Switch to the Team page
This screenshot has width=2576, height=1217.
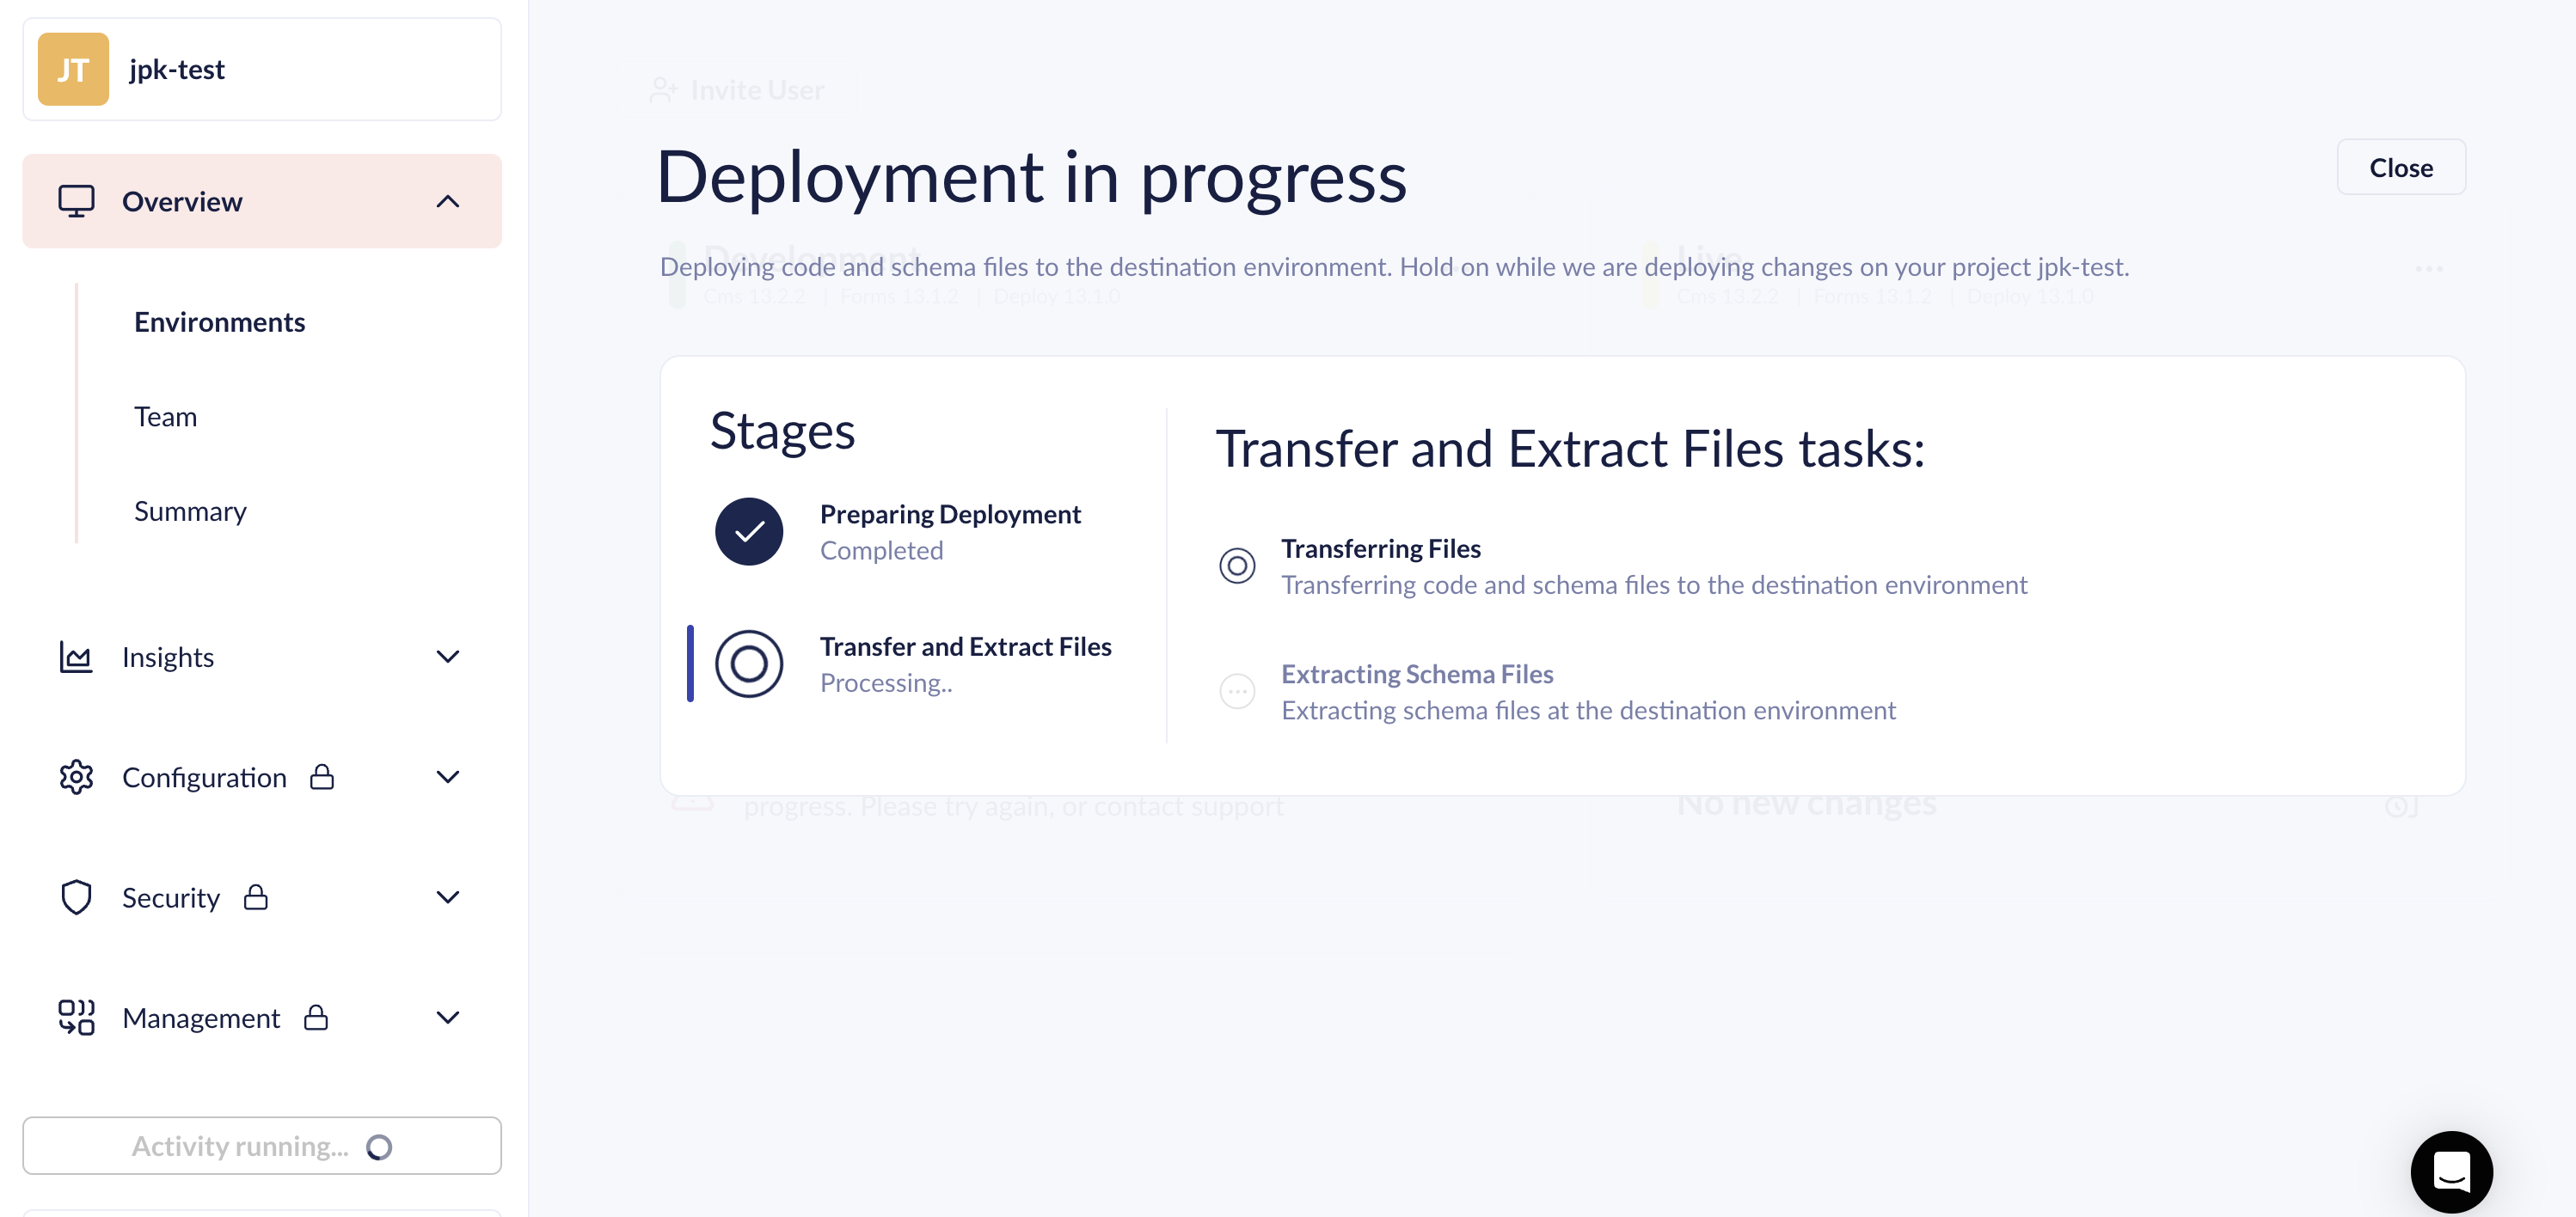point(164,416)
